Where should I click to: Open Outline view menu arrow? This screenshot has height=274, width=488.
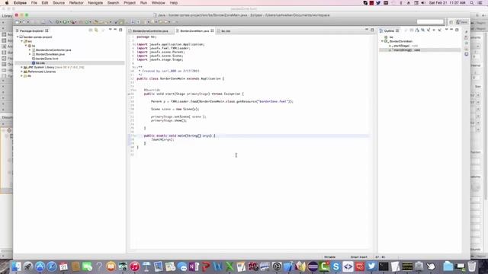click(446, 30)
